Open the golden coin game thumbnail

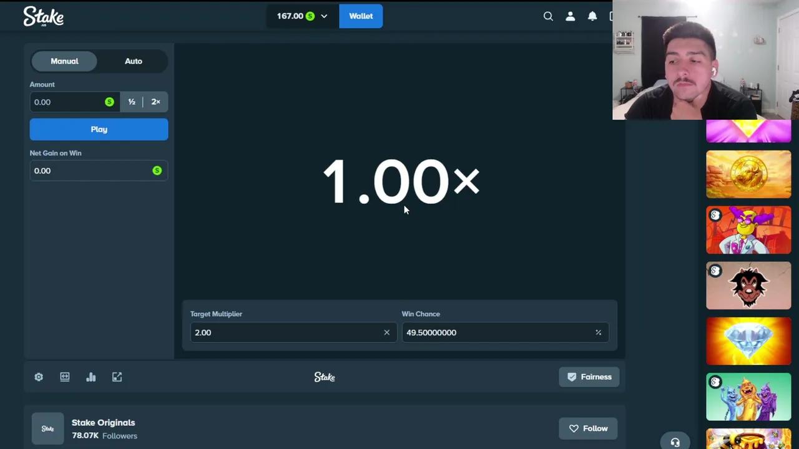tap(748, 175)
